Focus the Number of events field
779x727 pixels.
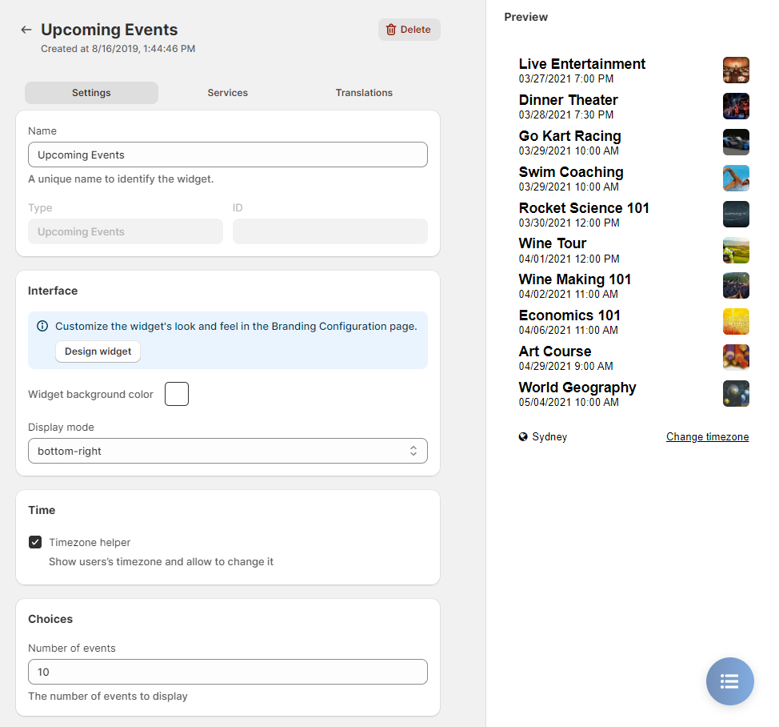click(x=227, y=672)
